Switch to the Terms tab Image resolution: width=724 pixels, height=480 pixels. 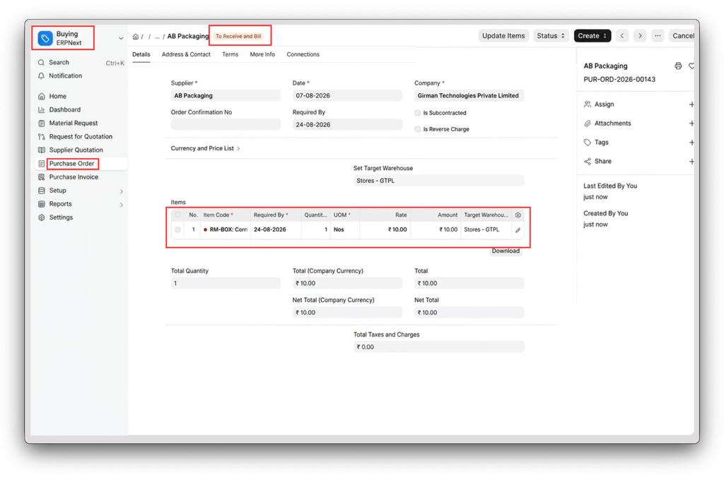tap(230, 54)
